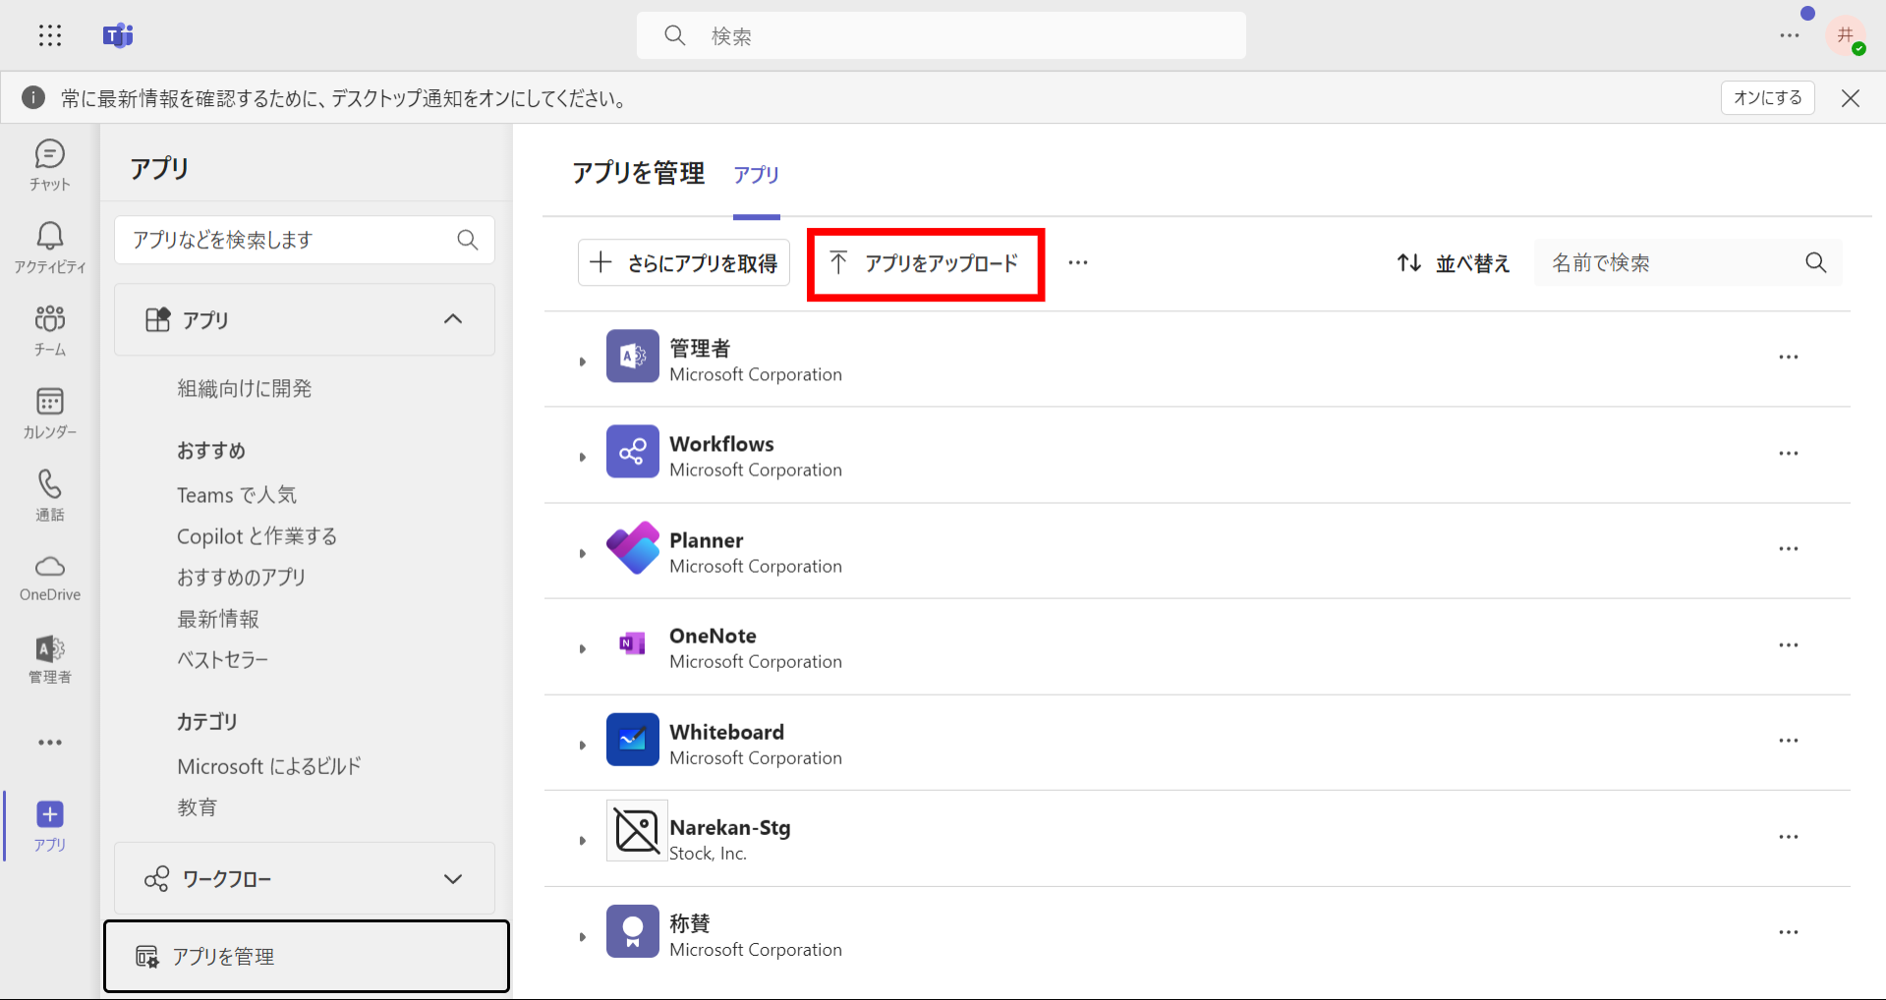This screenshot has height=1000, width=1886.
Task: Open the OneDrive cloud icon
Action: tap(50, 578)
